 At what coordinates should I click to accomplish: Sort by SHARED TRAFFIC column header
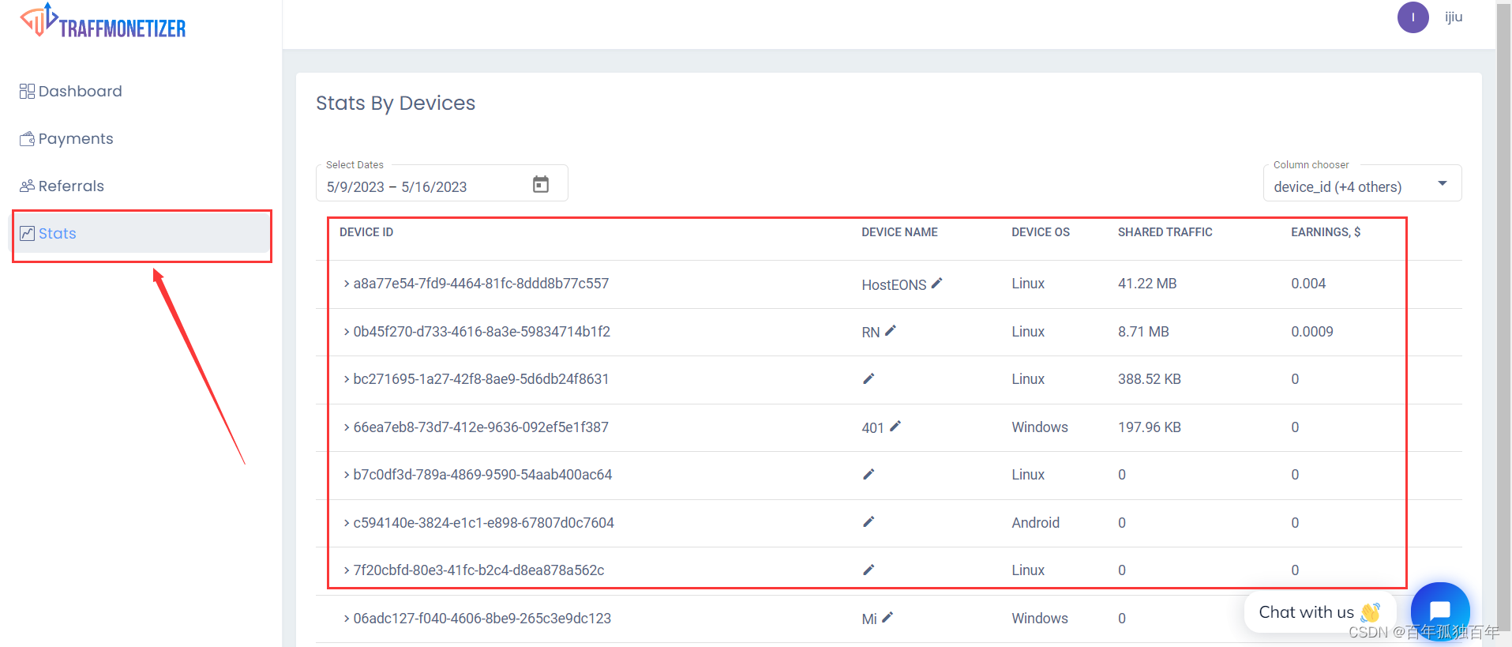[1165, 232]
